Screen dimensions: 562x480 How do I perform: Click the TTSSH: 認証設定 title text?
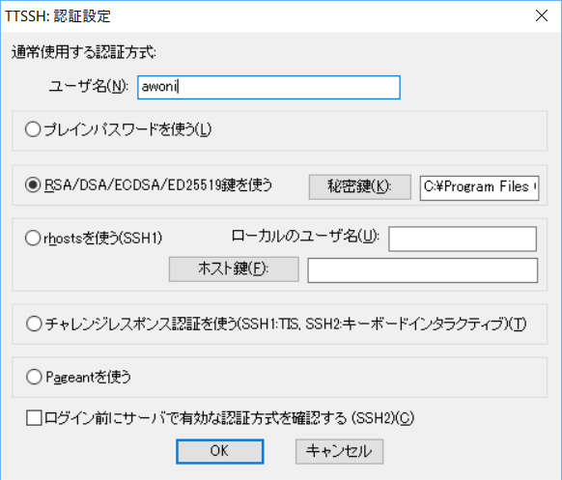point(58,16)
